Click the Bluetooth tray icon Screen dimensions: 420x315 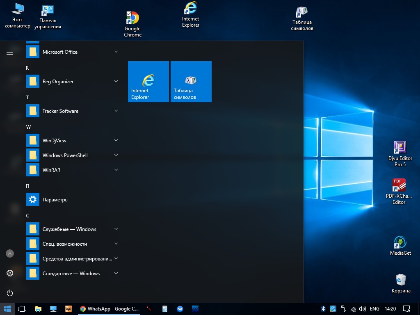pyautogui.click(x=323, y=309)
